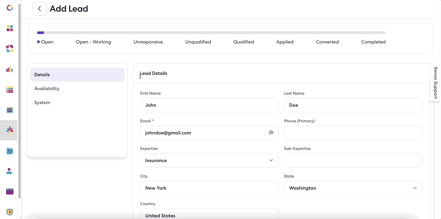
Task: Set lead stage to Open
Action: click(x=45, y=42)
